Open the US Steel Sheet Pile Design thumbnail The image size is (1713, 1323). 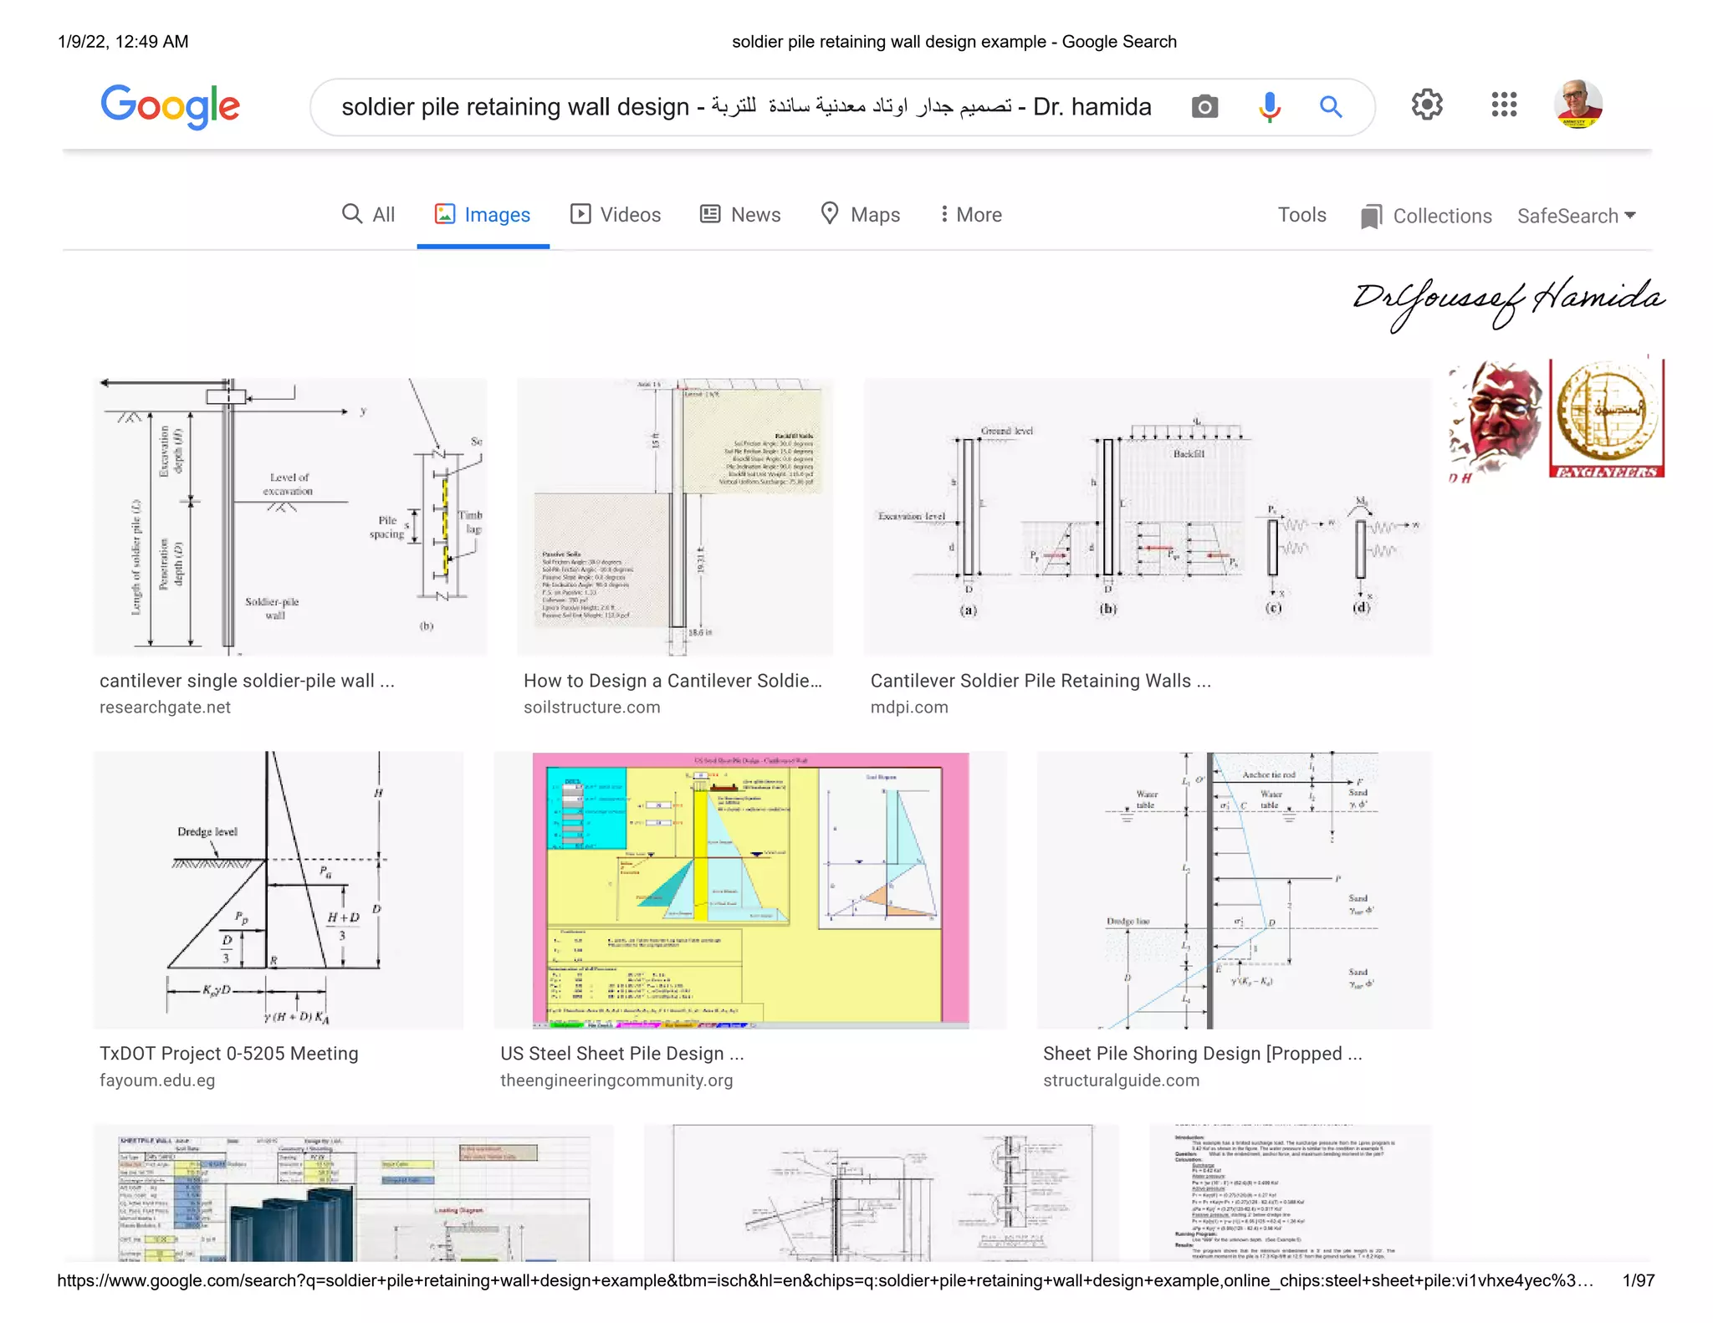pos(750,889)
